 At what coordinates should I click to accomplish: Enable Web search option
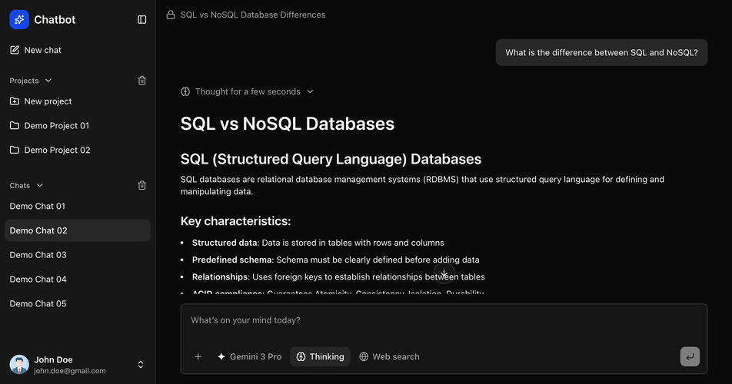pos(389,356)
